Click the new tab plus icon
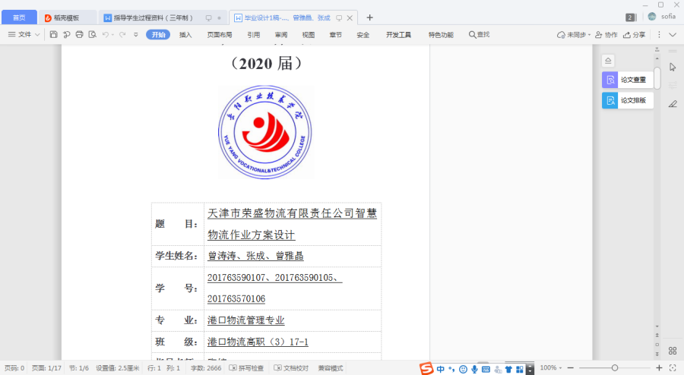The height and width of the screenshot is (375, 684). coord(369,17)
